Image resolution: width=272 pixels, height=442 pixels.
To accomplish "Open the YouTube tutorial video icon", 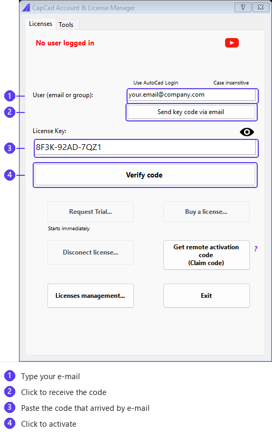I will (x=232, y=43).
